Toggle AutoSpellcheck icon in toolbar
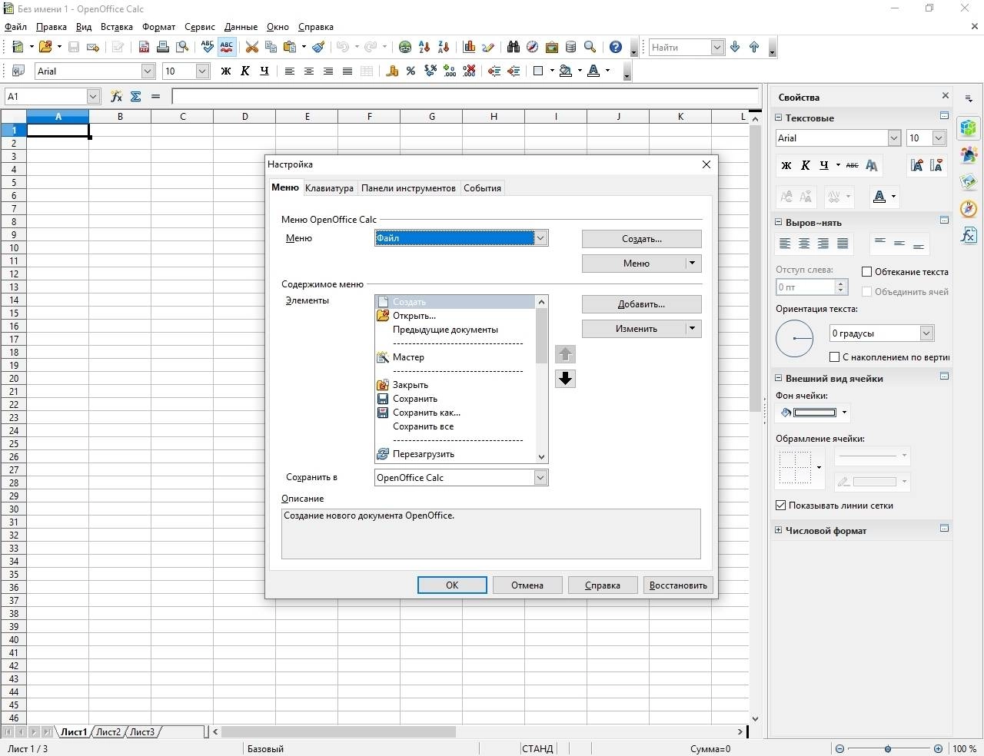The height and width of the screenshot is (756, 984). pyautogui.click(x=227, y=47)
